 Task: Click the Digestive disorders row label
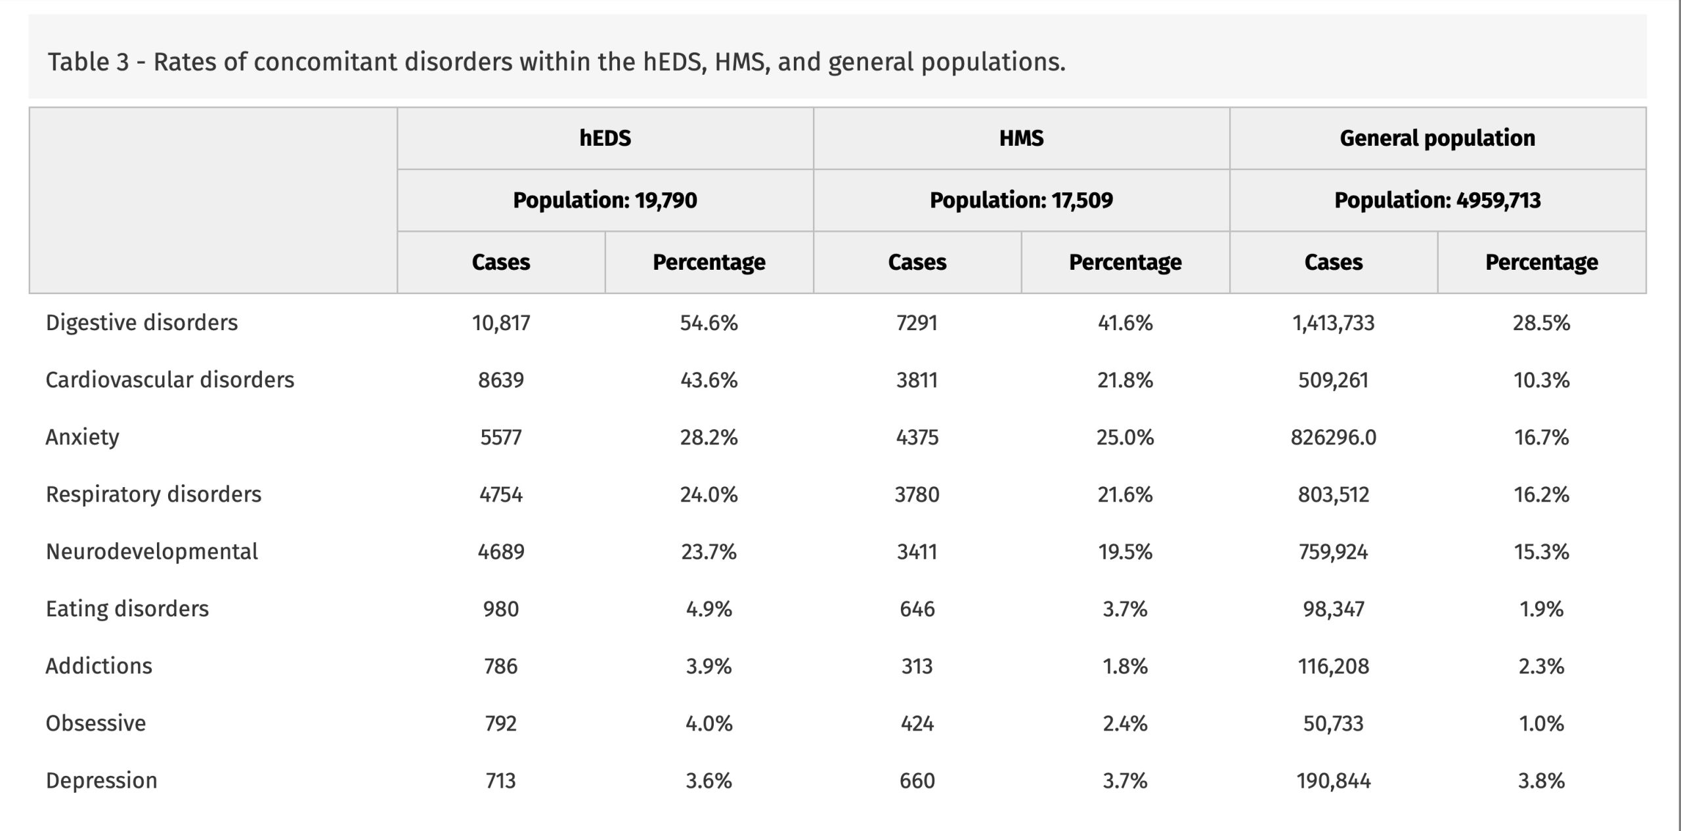[142, 323]
